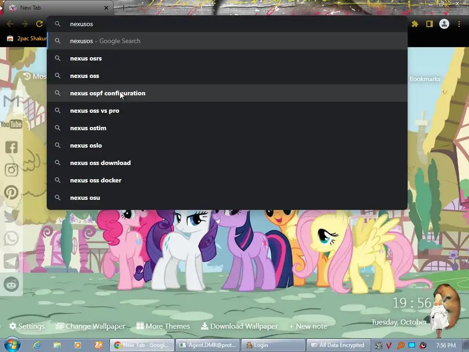
Task: Click the browser forward arrow
Action: click(x=25, y=24)
